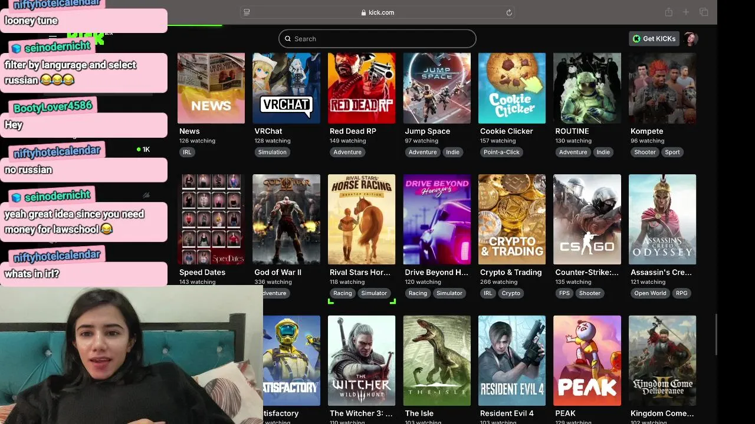Click the Sport tag under Kompete

(672, 152)
